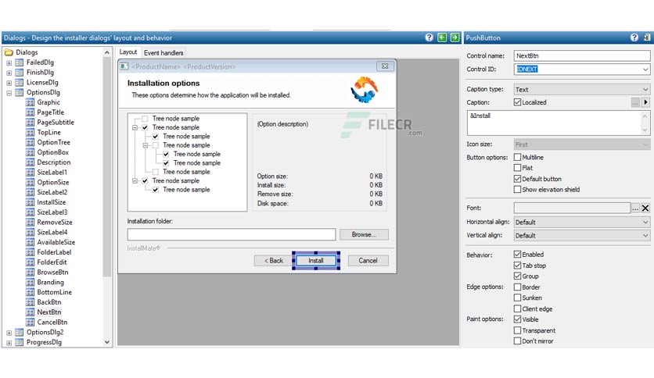
Task: Select the AvailableSize control icon
Action: point(30,242)
